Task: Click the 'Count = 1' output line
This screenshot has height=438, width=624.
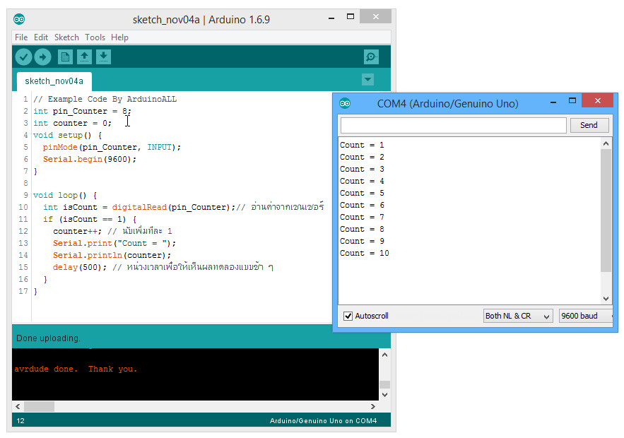Action: (362, 145)
